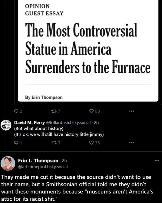Visit the @lollardfish.bsky.social handle
This screenshot has width=162, height=203.
[x=68, y=123]
